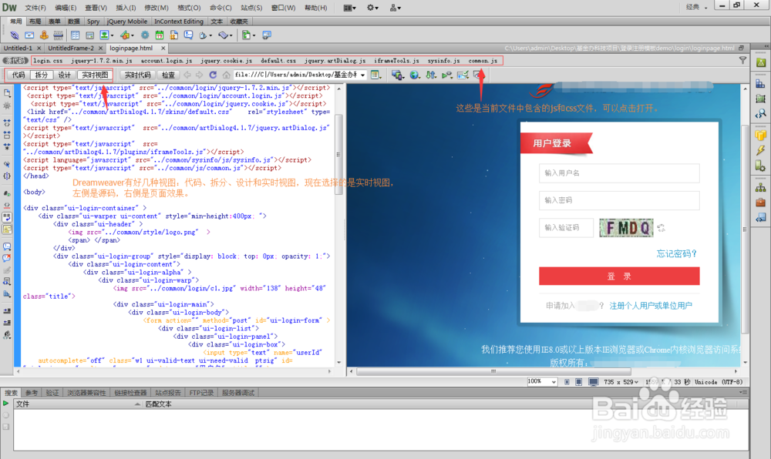Open the jquery.cookie.js related file

[226, 60]
